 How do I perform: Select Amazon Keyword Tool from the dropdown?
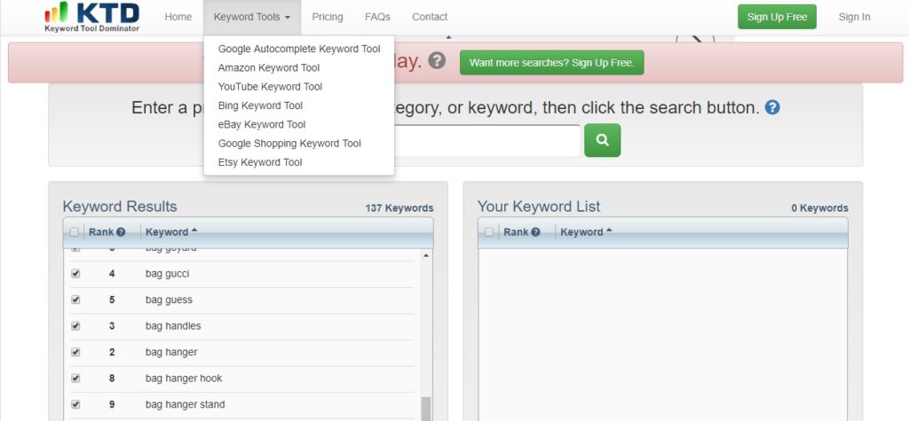269,68
